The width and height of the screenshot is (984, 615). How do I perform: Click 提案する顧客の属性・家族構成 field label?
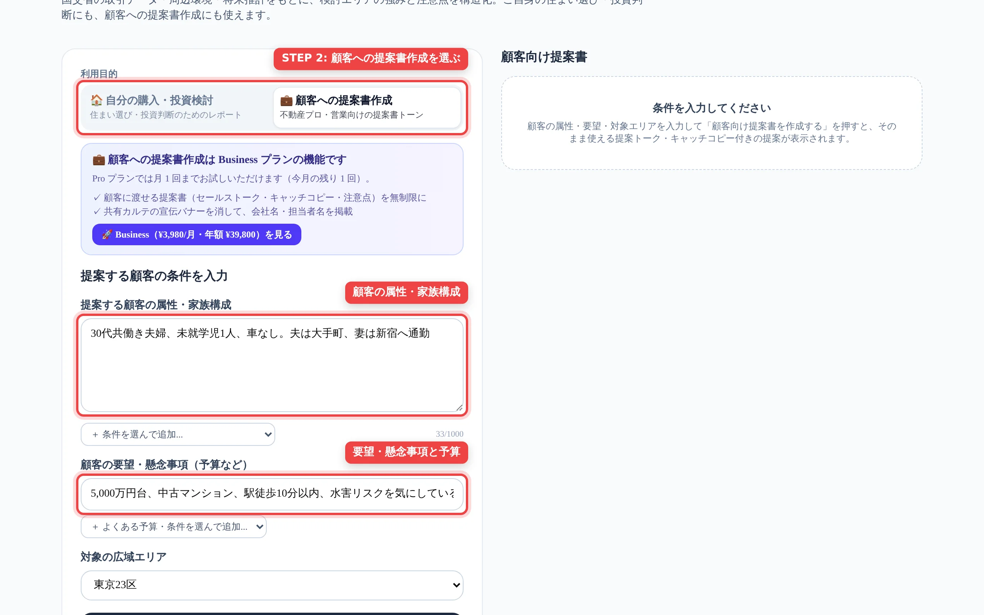[x=156, y=305]
